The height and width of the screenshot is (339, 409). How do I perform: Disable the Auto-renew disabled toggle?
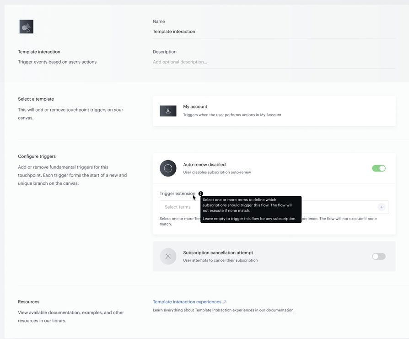pyautogui.click(x=379, y=168)
